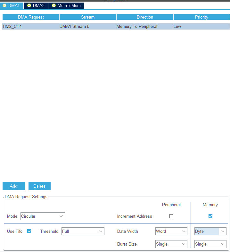Open Memory Data Width dropdown showing Byte
Viewport: 230px width, 252px height.
210,231
